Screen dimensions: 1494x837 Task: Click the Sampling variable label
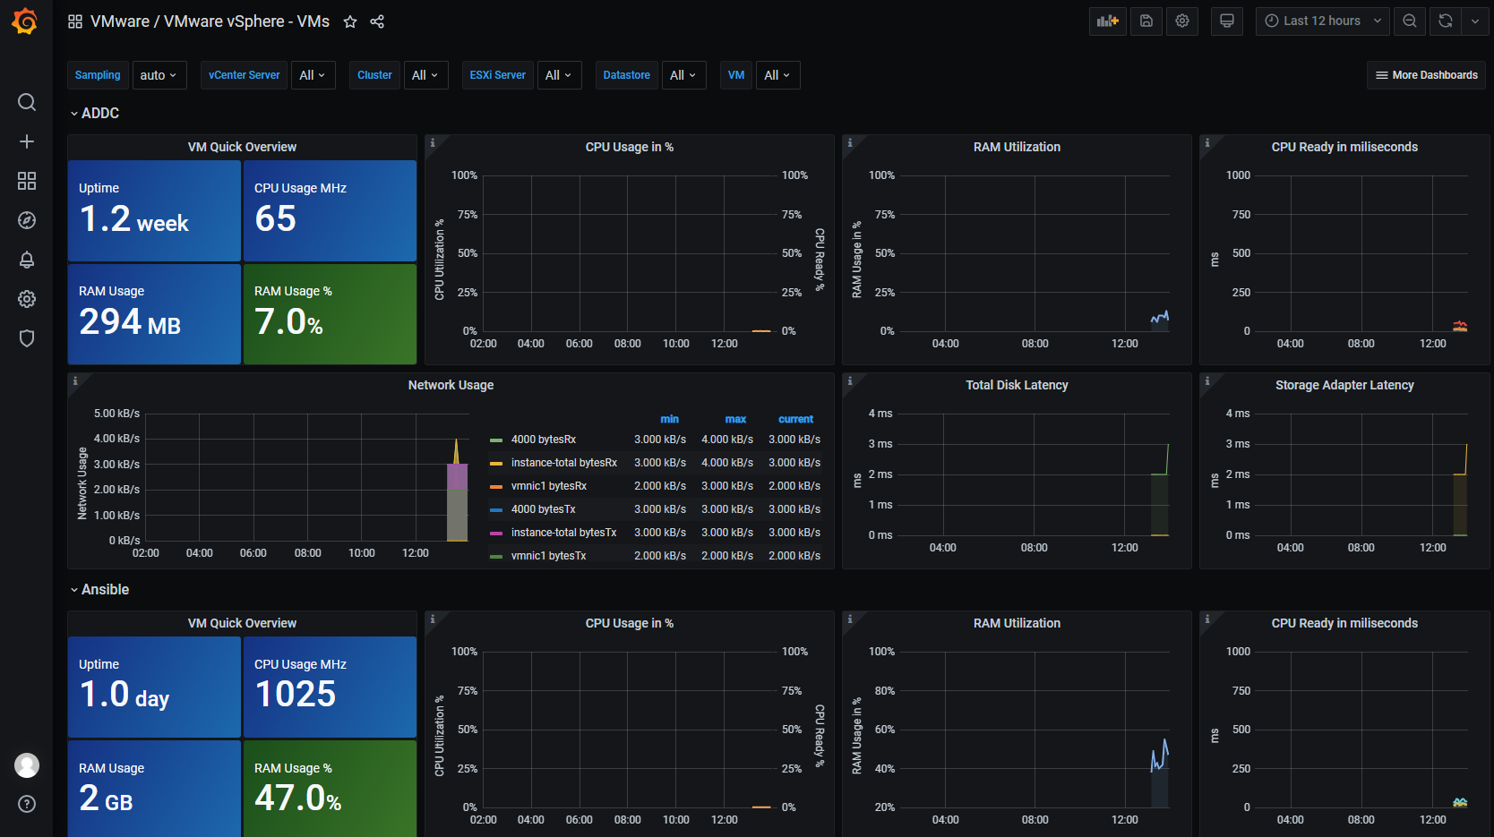(x=98, y=75)
